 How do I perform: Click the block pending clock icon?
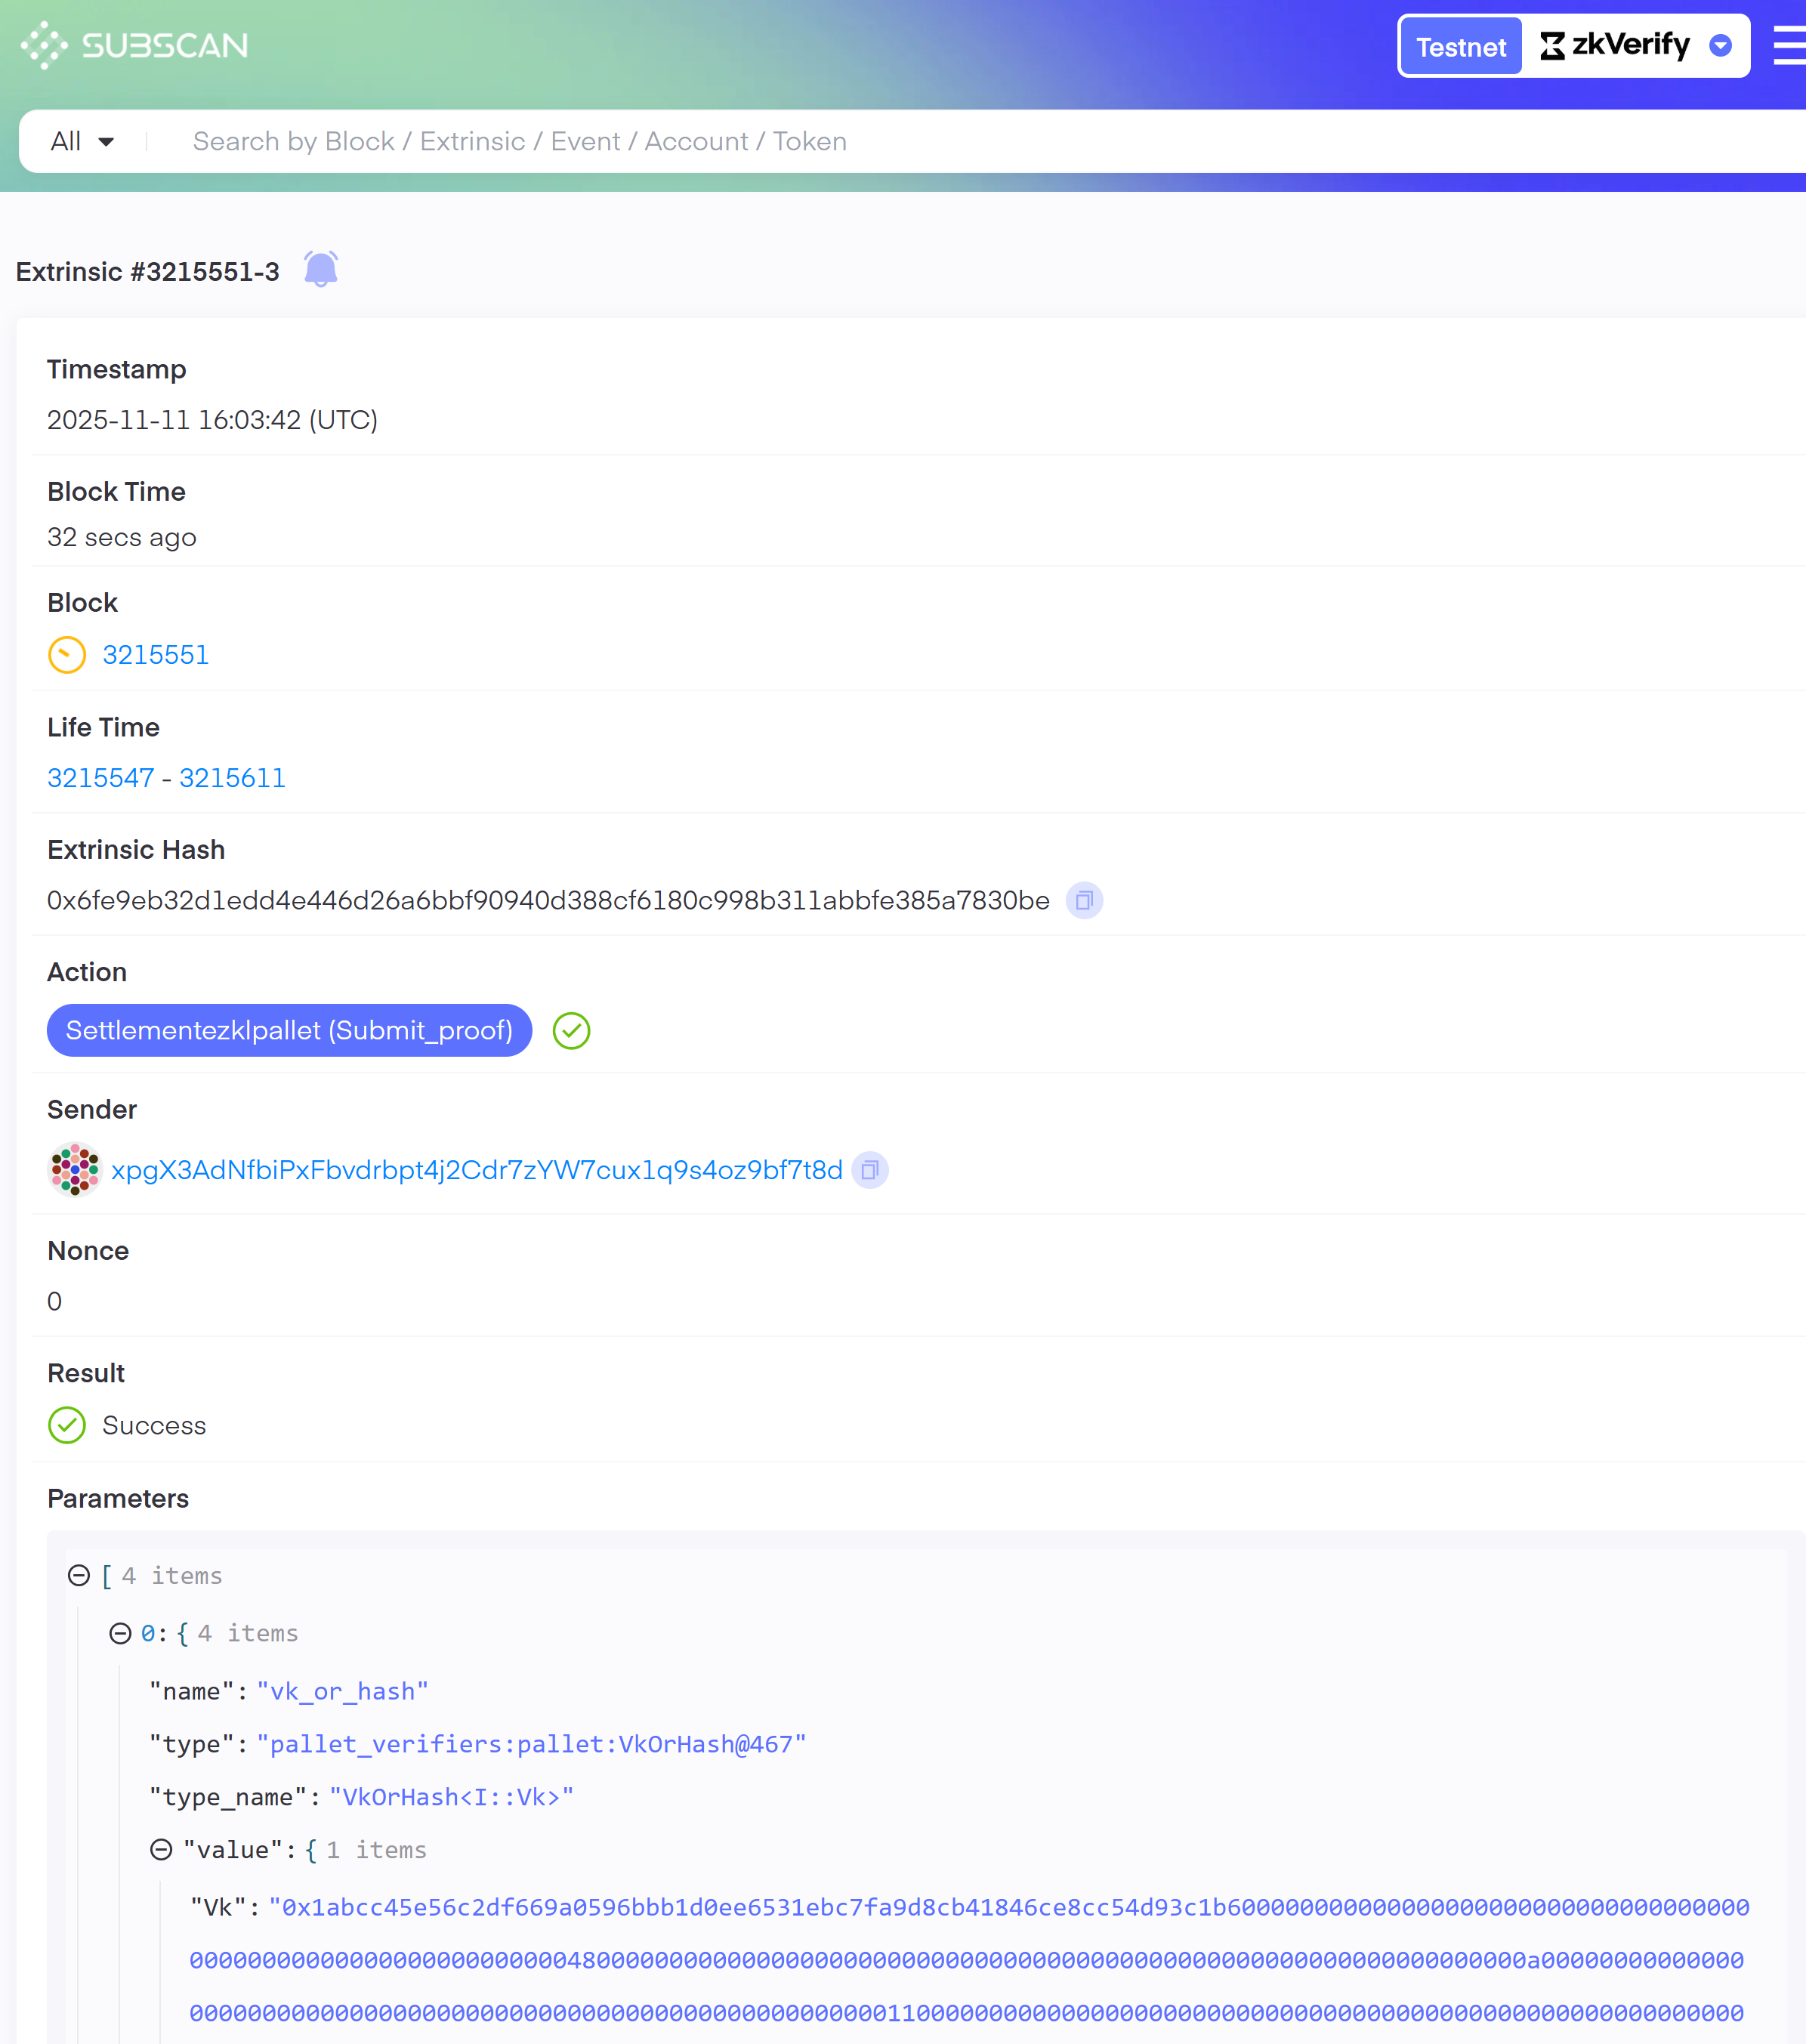pos(67,655)
